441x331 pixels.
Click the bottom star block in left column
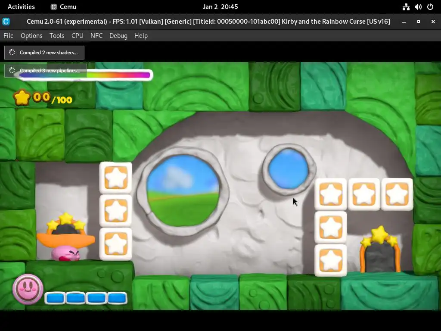116,244
